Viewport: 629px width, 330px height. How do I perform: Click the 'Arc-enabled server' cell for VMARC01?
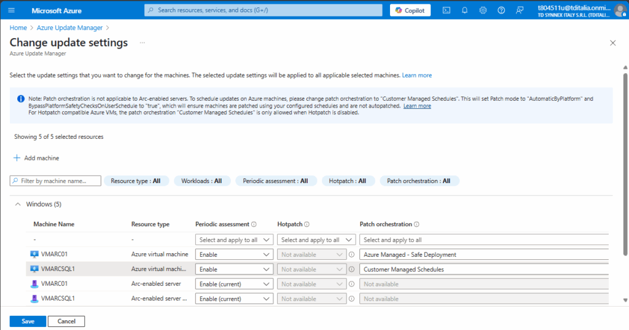tap(156, 283)
